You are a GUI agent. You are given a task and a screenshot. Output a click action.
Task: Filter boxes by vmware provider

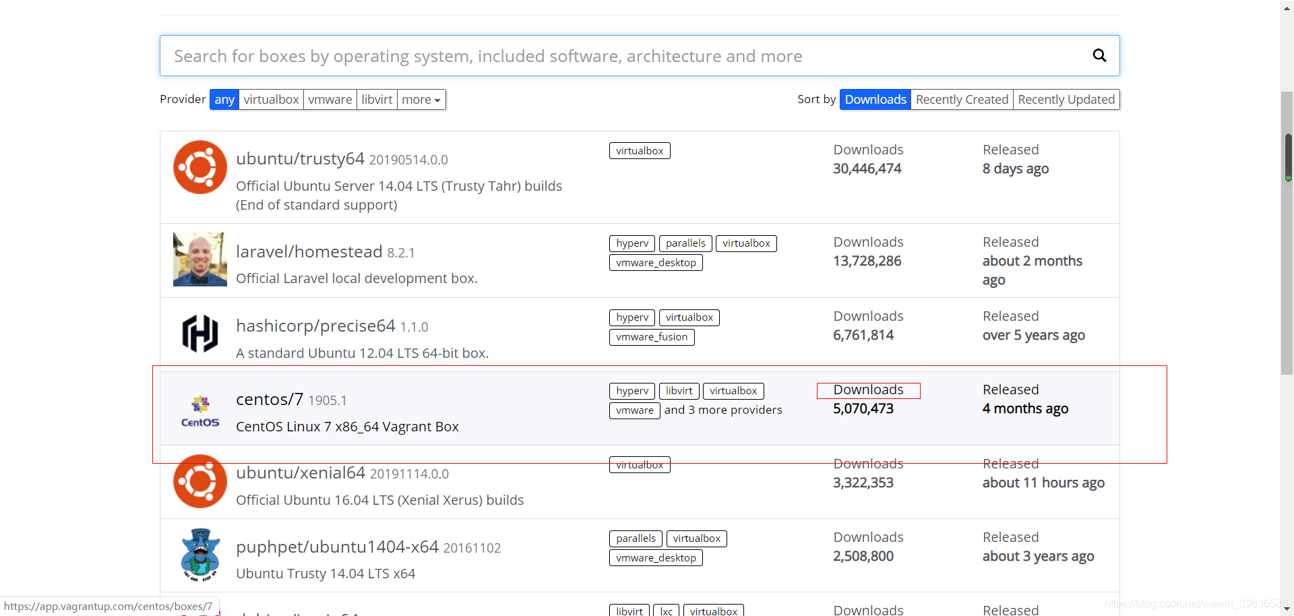[x=330, y=100]
